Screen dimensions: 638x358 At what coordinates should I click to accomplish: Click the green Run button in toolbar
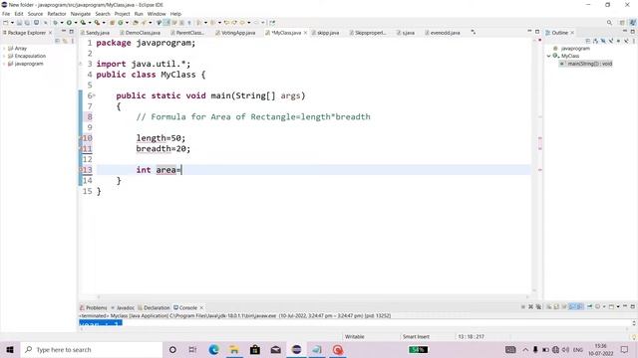tap(69, 23)
